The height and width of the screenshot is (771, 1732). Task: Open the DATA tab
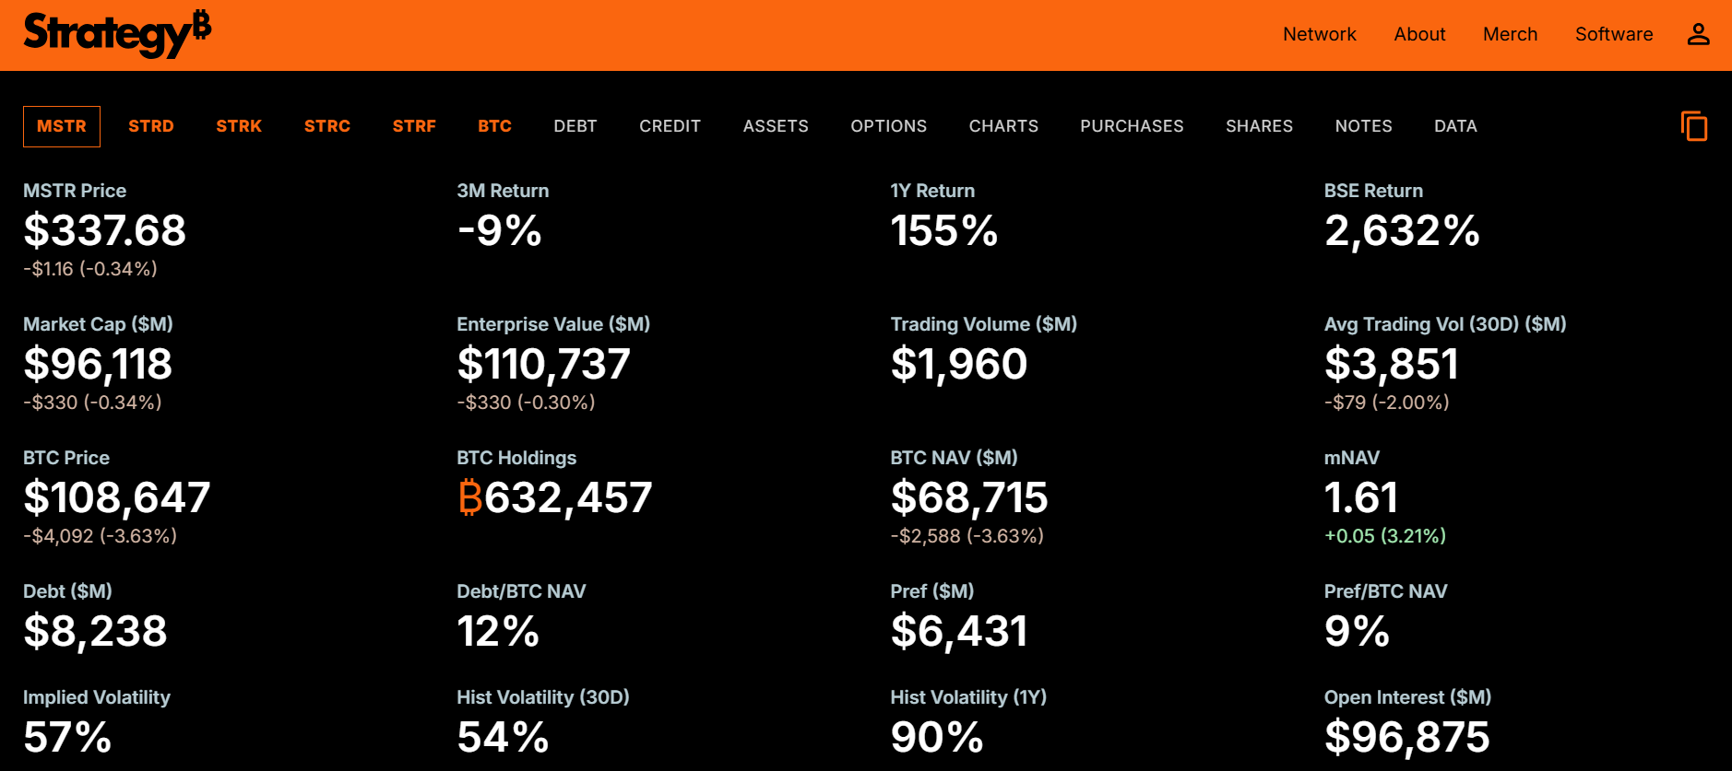click(1455, 126)
